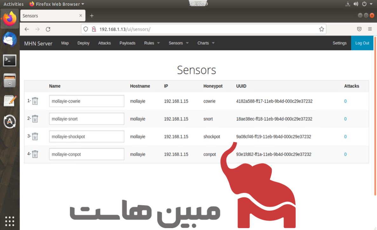Open attacks count for mollayie-cowrie
Viewport: 377px width, 230px height.
(x=345, y=101)
